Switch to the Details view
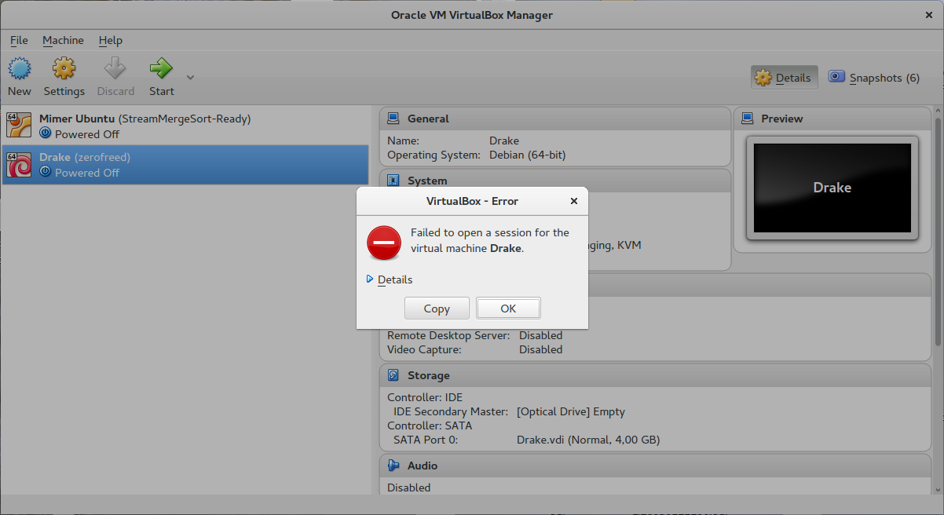Screen dimensions: 944x515 point(784,78)
